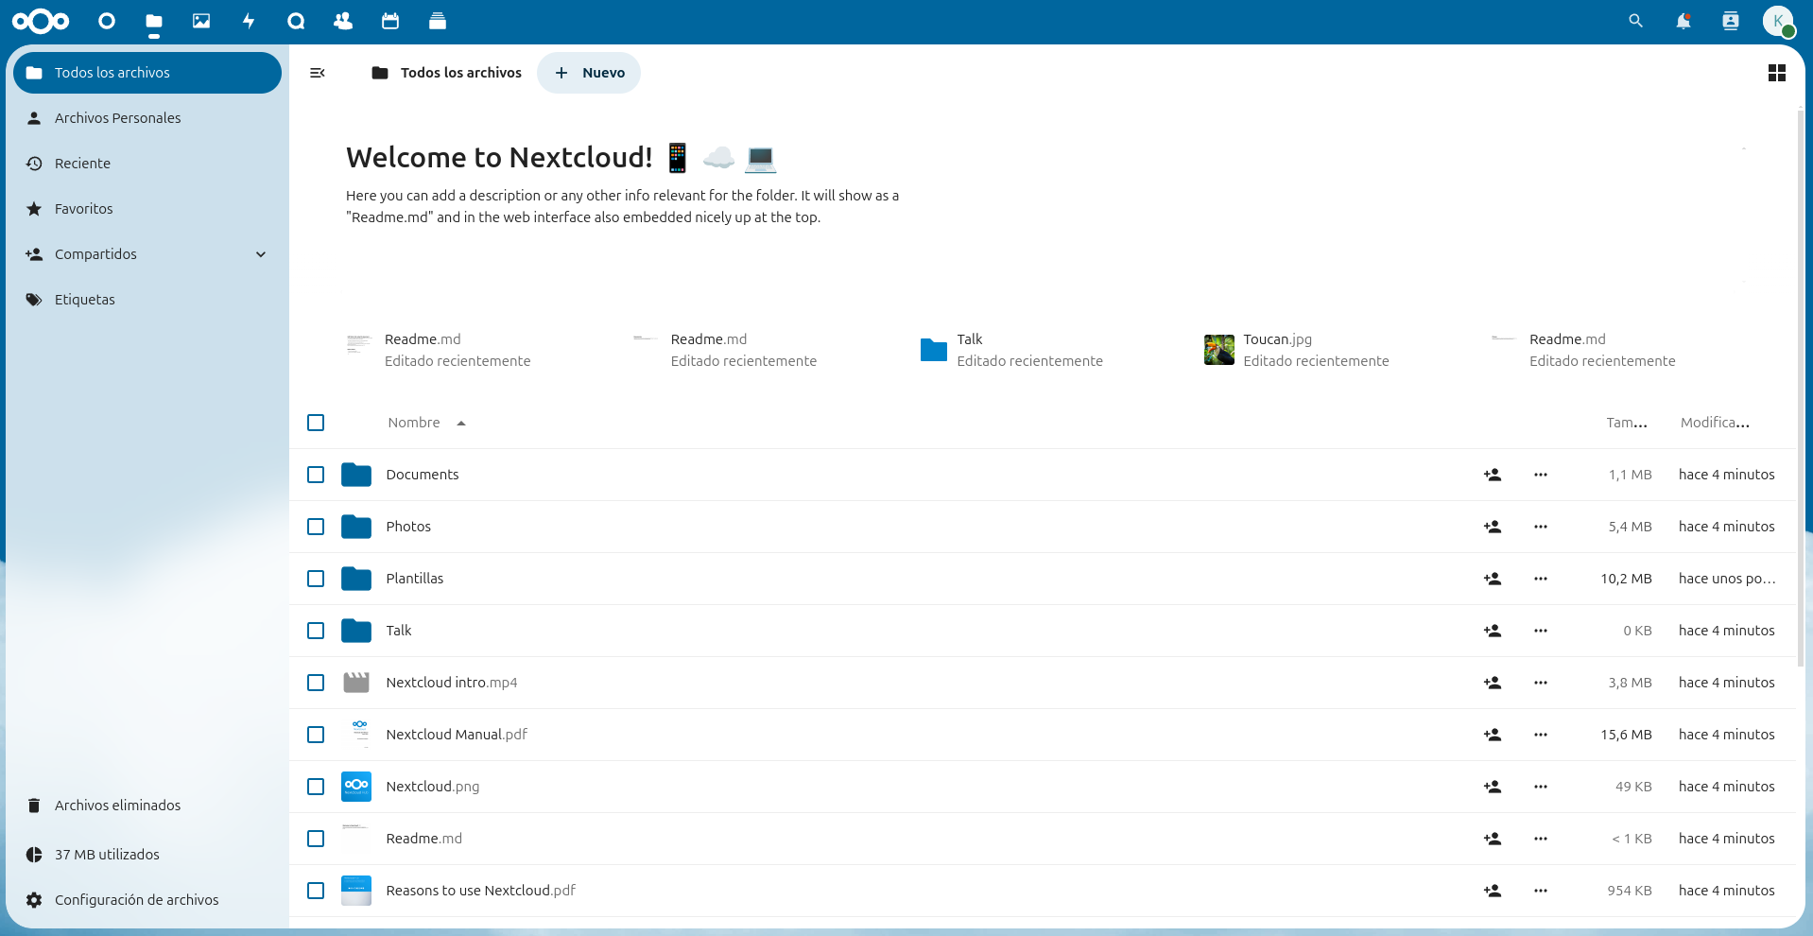Select the Photos folder checkbox
The width and height of the screenshot is (1813, 936).
[316, 527]
